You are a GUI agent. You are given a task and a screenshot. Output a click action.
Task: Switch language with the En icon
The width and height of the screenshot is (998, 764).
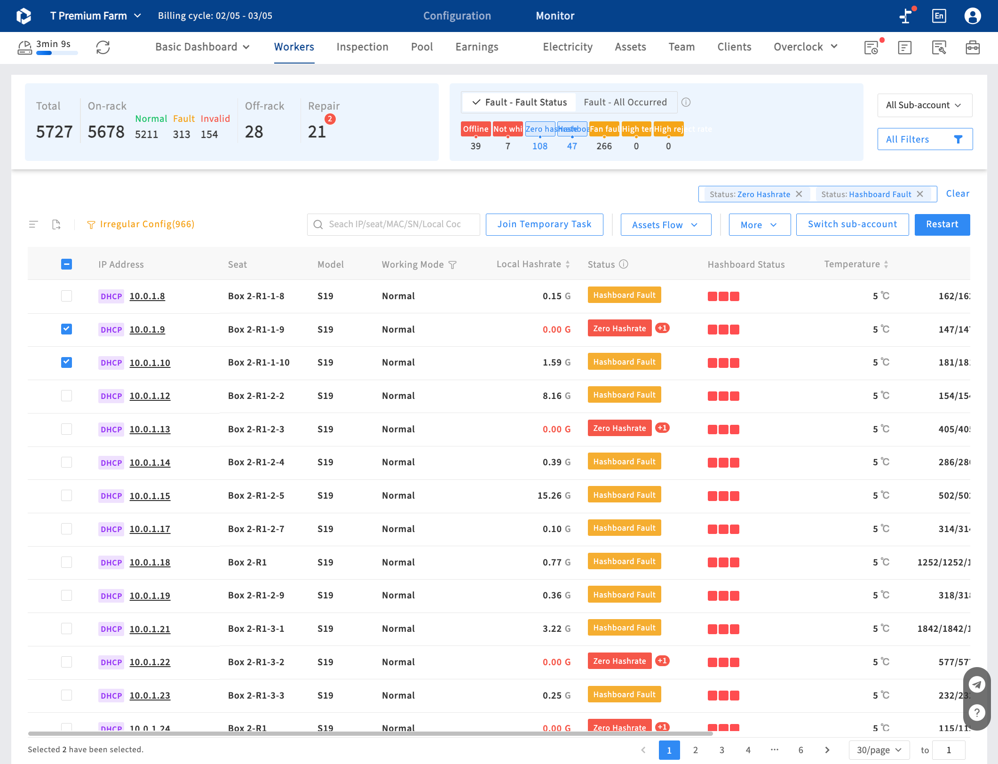click(939, 16)
